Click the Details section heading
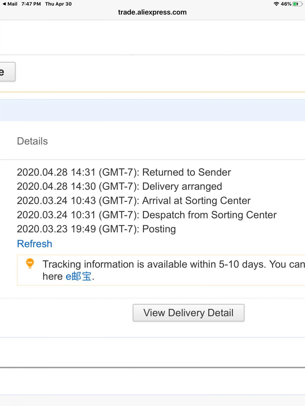305x406 pixels. click(x=32, y=141)
